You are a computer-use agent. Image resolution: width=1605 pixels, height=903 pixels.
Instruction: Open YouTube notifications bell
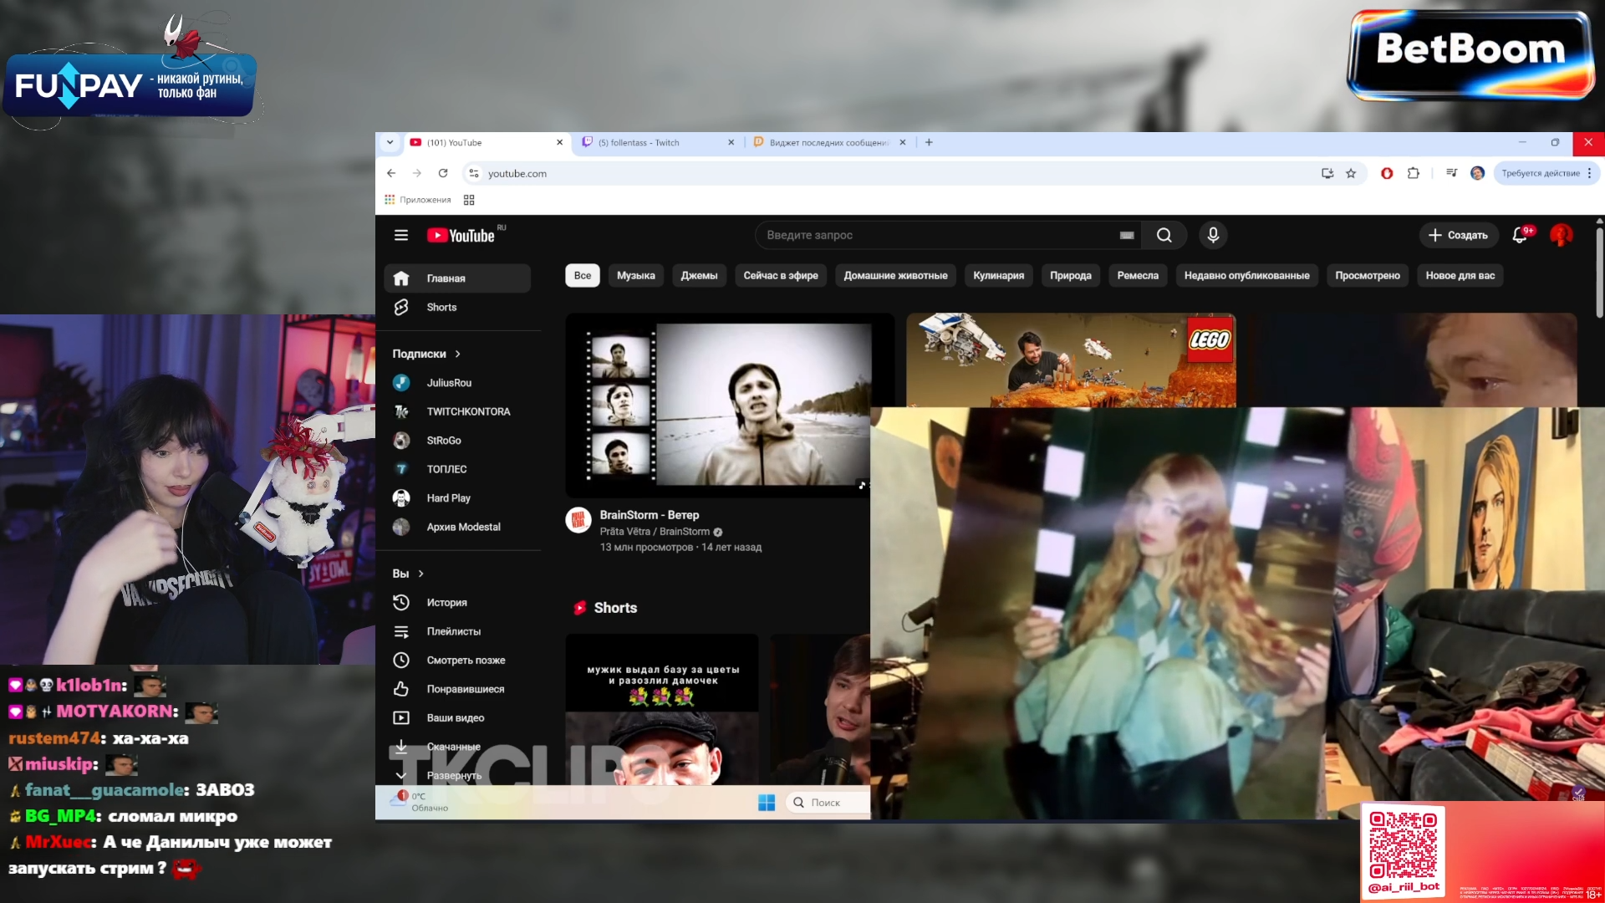1520,236
